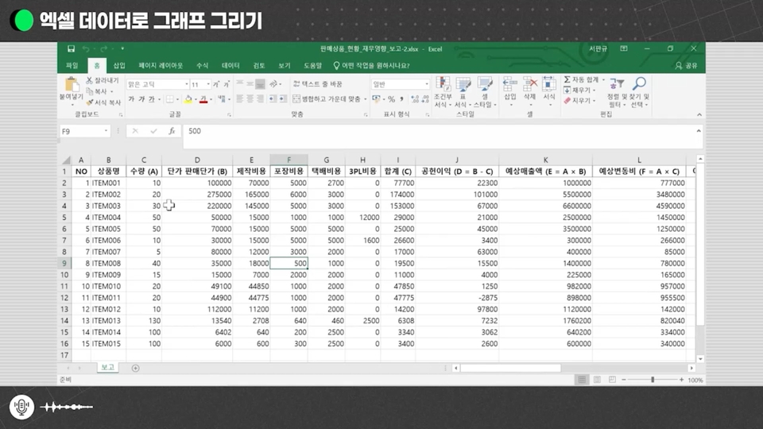
Task: Click the Increase Indent icon
Action: click(x=283, y=99)
